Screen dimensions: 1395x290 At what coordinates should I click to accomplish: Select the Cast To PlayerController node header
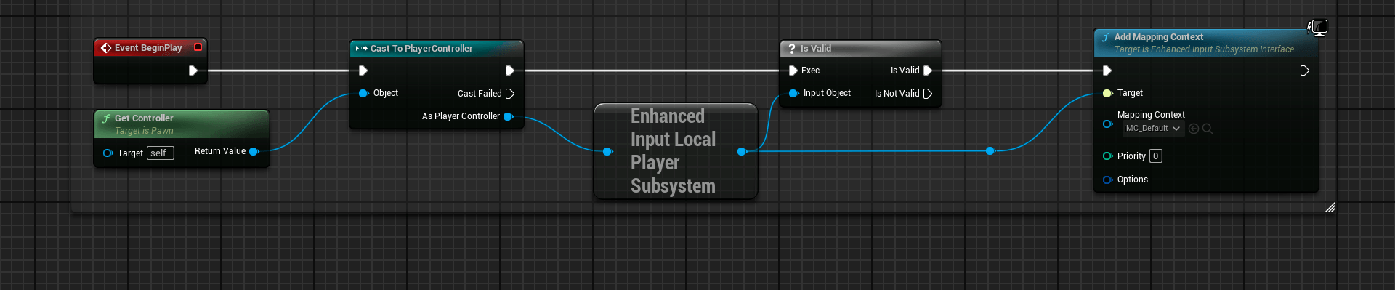(437, 49)
